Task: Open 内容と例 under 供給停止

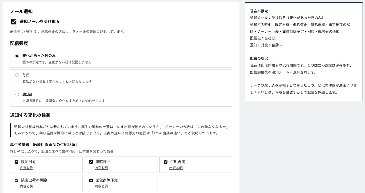Action: [x=101, y=168]
